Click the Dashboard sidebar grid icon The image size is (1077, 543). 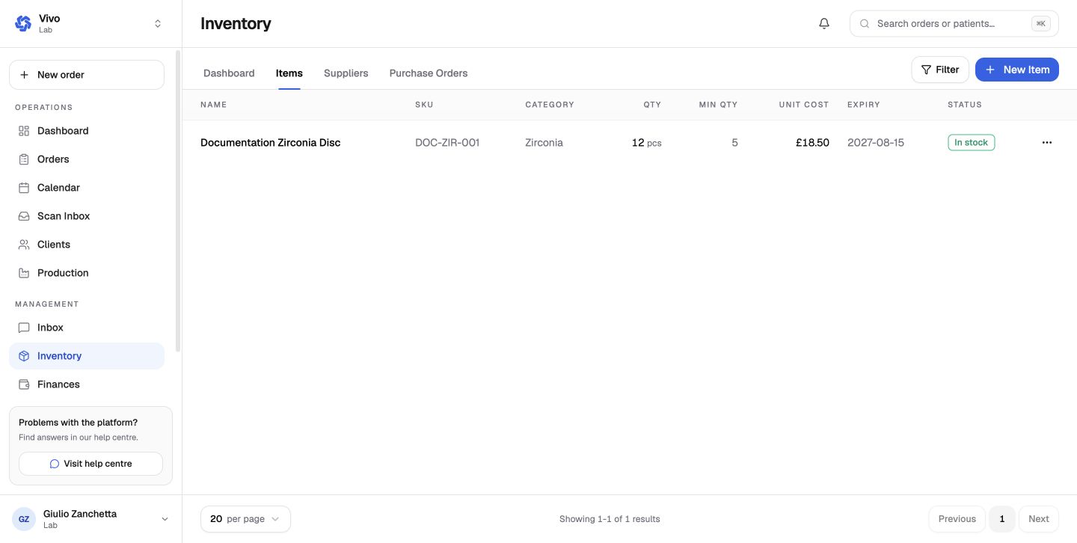pyautogui.click(x=24, y=131)
